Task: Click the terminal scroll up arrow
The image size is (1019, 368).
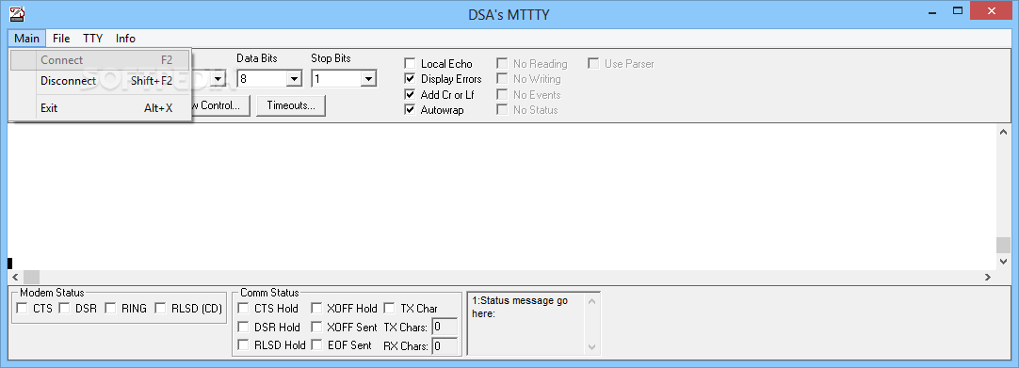Action: point(1003,132)
